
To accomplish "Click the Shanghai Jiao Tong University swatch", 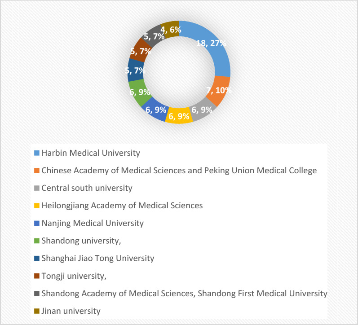I will coord(37,259).
